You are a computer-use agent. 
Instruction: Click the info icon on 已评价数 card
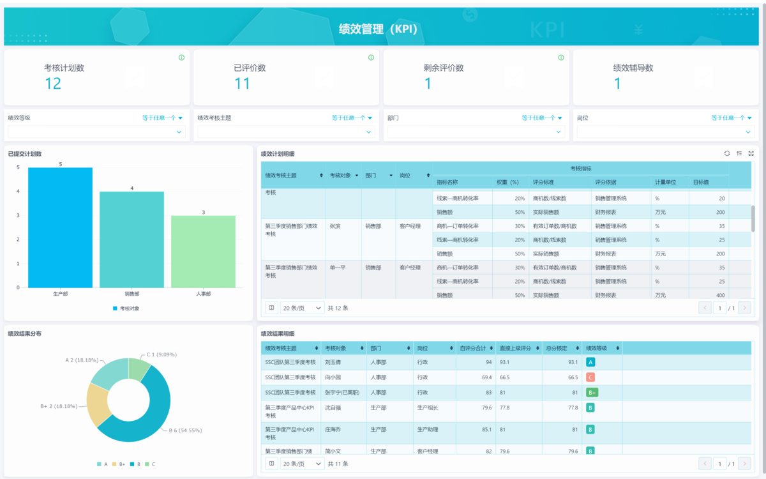[x=371, y=57]
